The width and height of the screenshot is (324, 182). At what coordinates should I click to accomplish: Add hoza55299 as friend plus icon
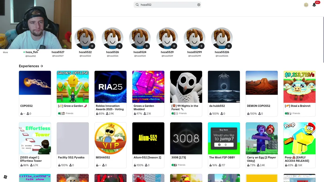[201, 46]
